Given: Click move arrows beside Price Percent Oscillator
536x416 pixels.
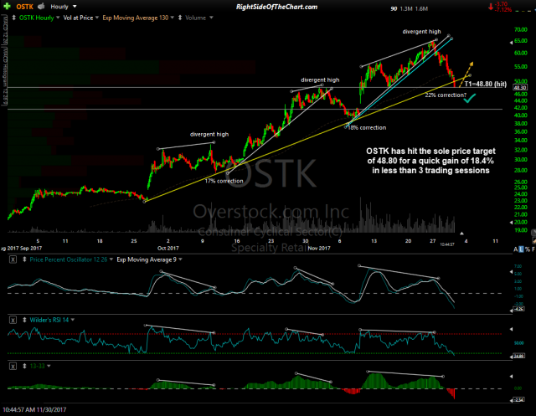Looking at the screenshot, I should [24, 260].
